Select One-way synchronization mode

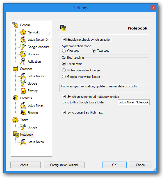pyautogui.click(x=64, y=51)
